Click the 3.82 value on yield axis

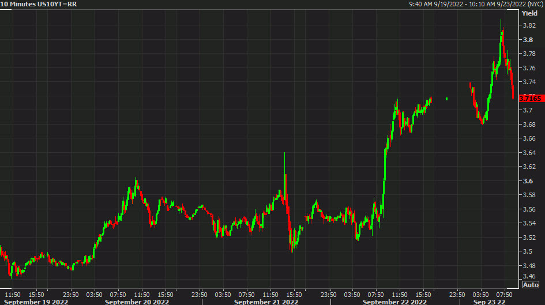(x=530, y=25)
